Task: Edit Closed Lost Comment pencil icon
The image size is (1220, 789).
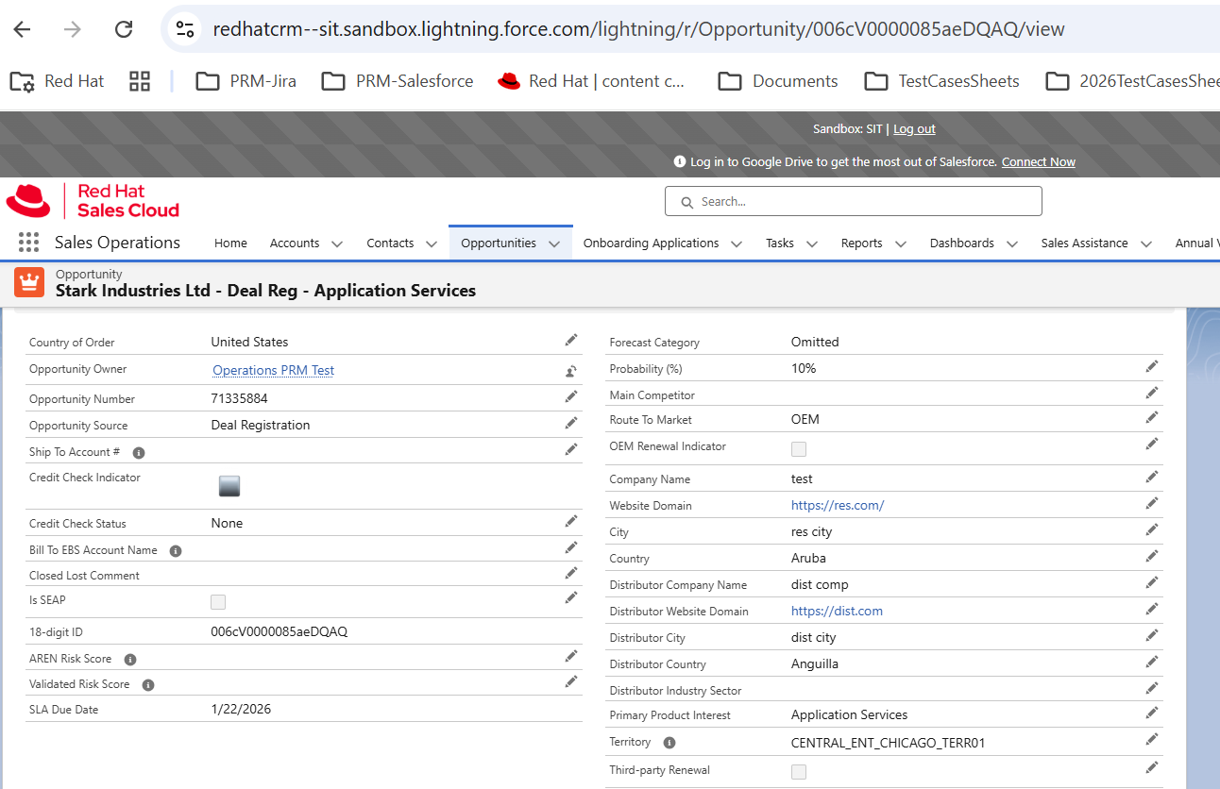Action: 571,573
